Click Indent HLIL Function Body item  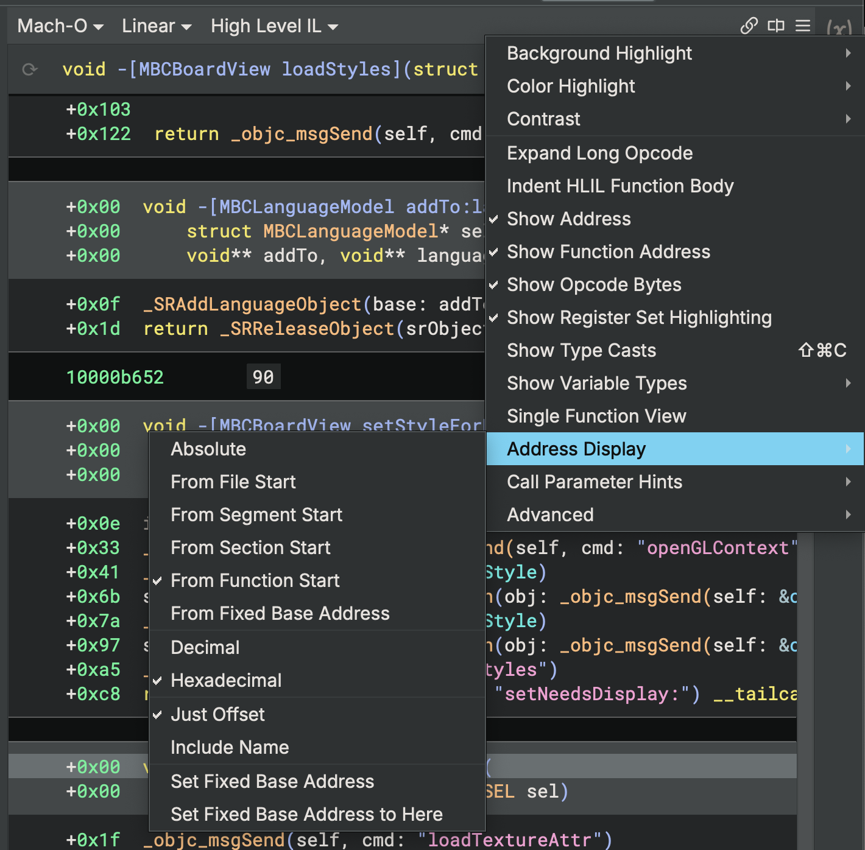pos(676,186)
